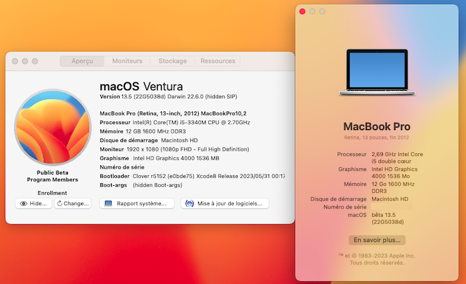Select the Stockage tab
The height and width of the screenshot is (284, 466).
coord(173,61)
